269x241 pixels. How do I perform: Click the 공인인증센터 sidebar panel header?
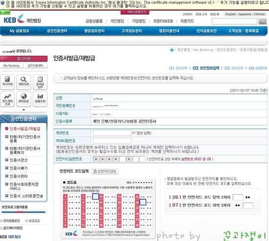pos(23,119)
